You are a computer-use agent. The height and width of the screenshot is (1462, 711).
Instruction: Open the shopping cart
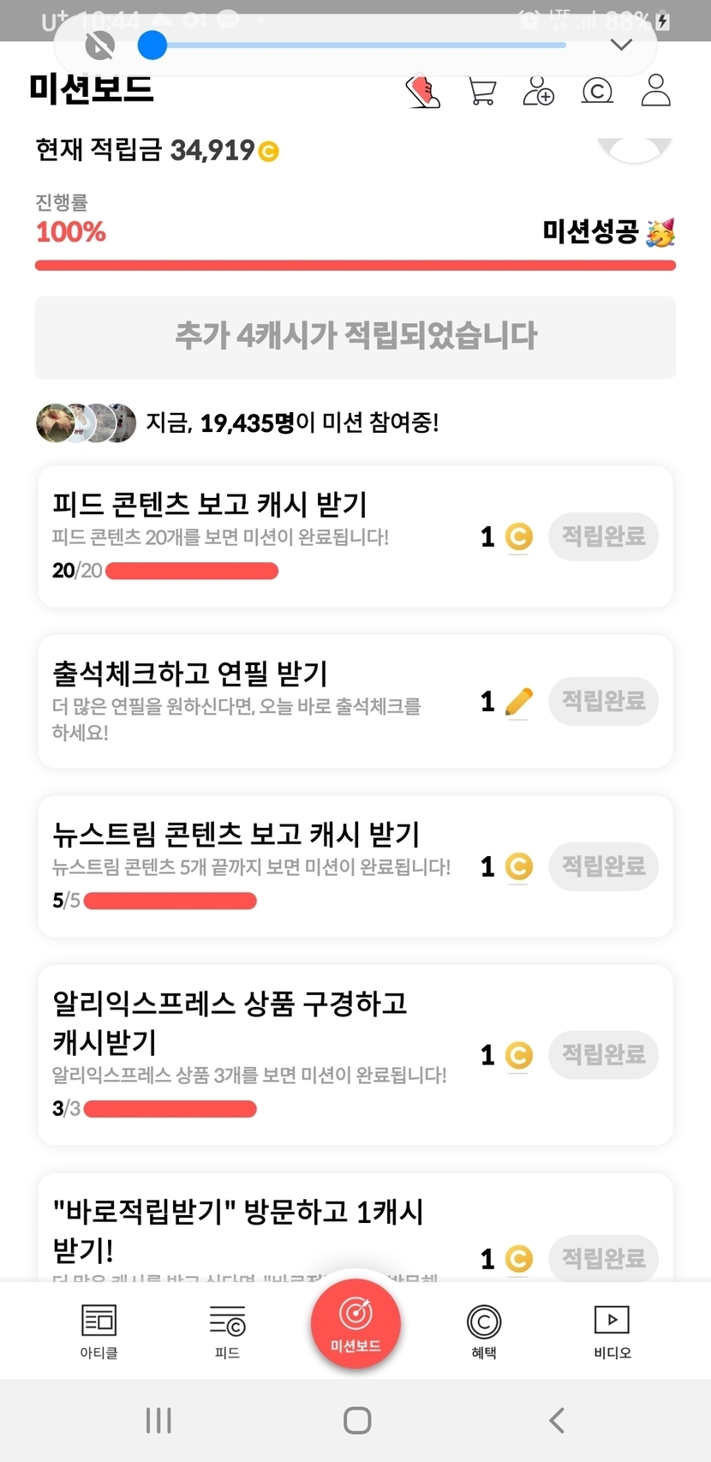click(482, 91)
